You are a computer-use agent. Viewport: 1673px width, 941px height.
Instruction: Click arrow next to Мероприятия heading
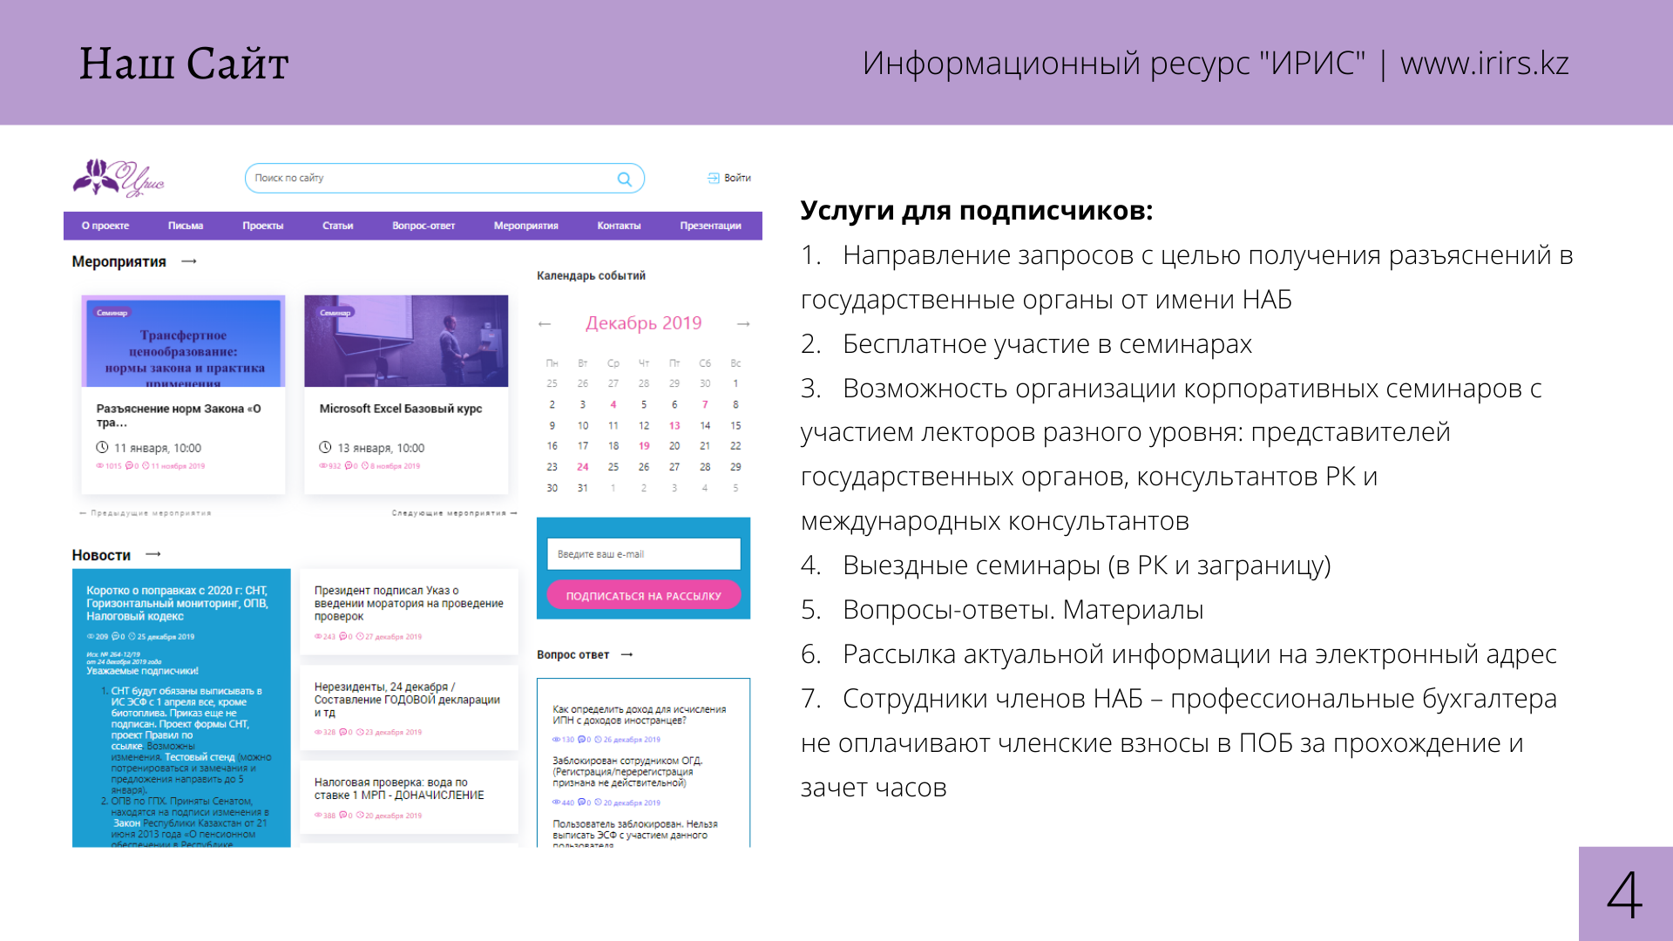[x=189, y=261]
